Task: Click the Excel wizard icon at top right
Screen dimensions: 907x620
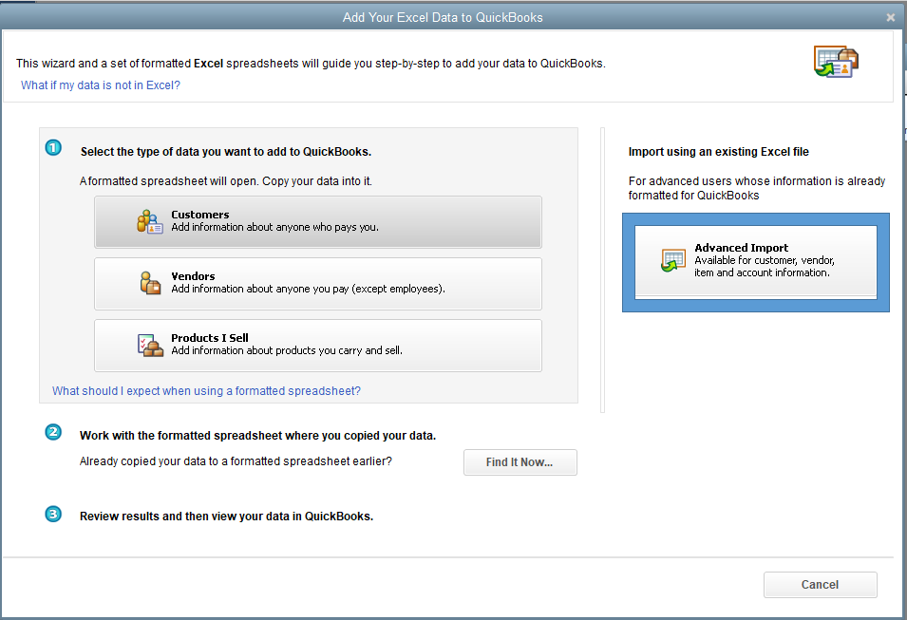Action: click(836, 61)
